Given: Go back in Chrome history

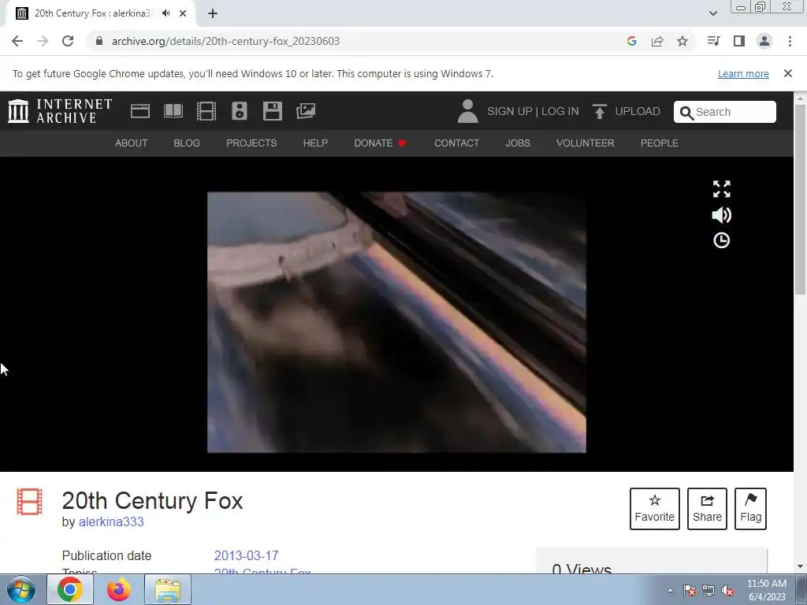Looking at the screenshot, I should click(x=17, y=41).
